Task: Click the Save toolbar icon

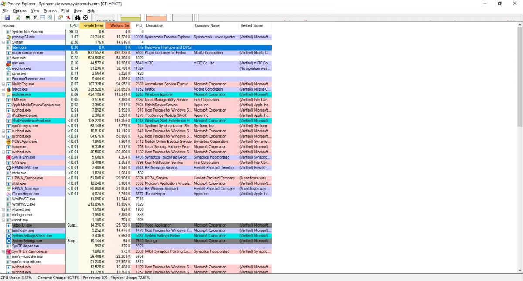Action: coord(7,17)
